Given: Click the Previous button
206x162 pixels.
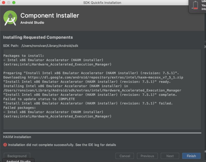Looking at the screenshot, I should pyautogui.click(x=147, y=156).
